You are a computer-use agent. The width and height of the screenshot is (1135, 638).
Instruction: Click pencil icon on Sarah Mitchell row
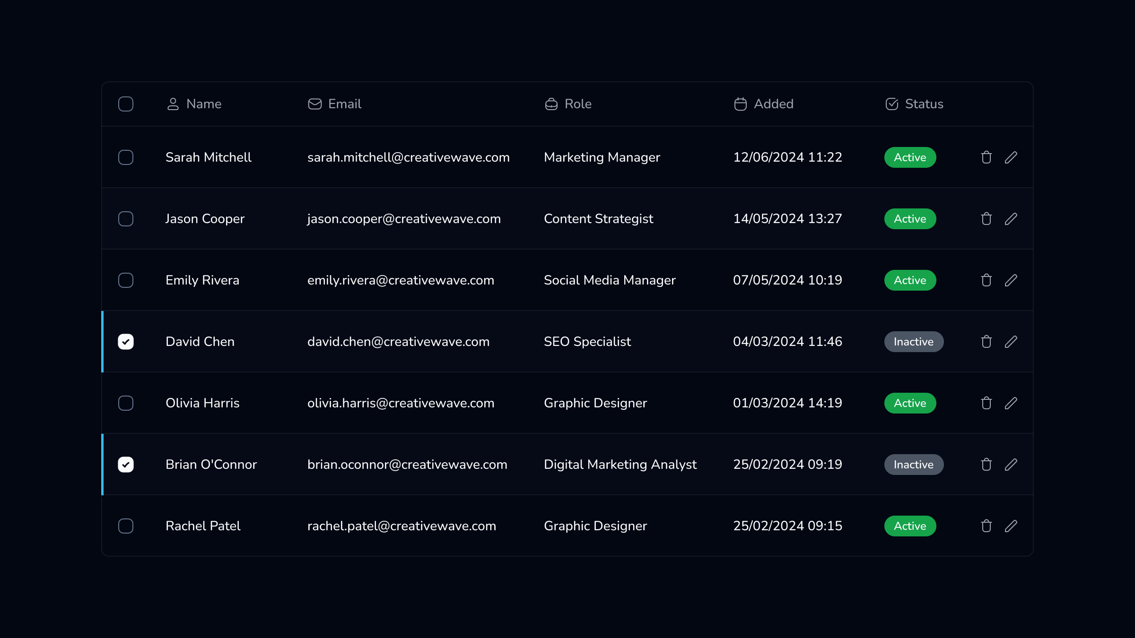[1011, 157]
